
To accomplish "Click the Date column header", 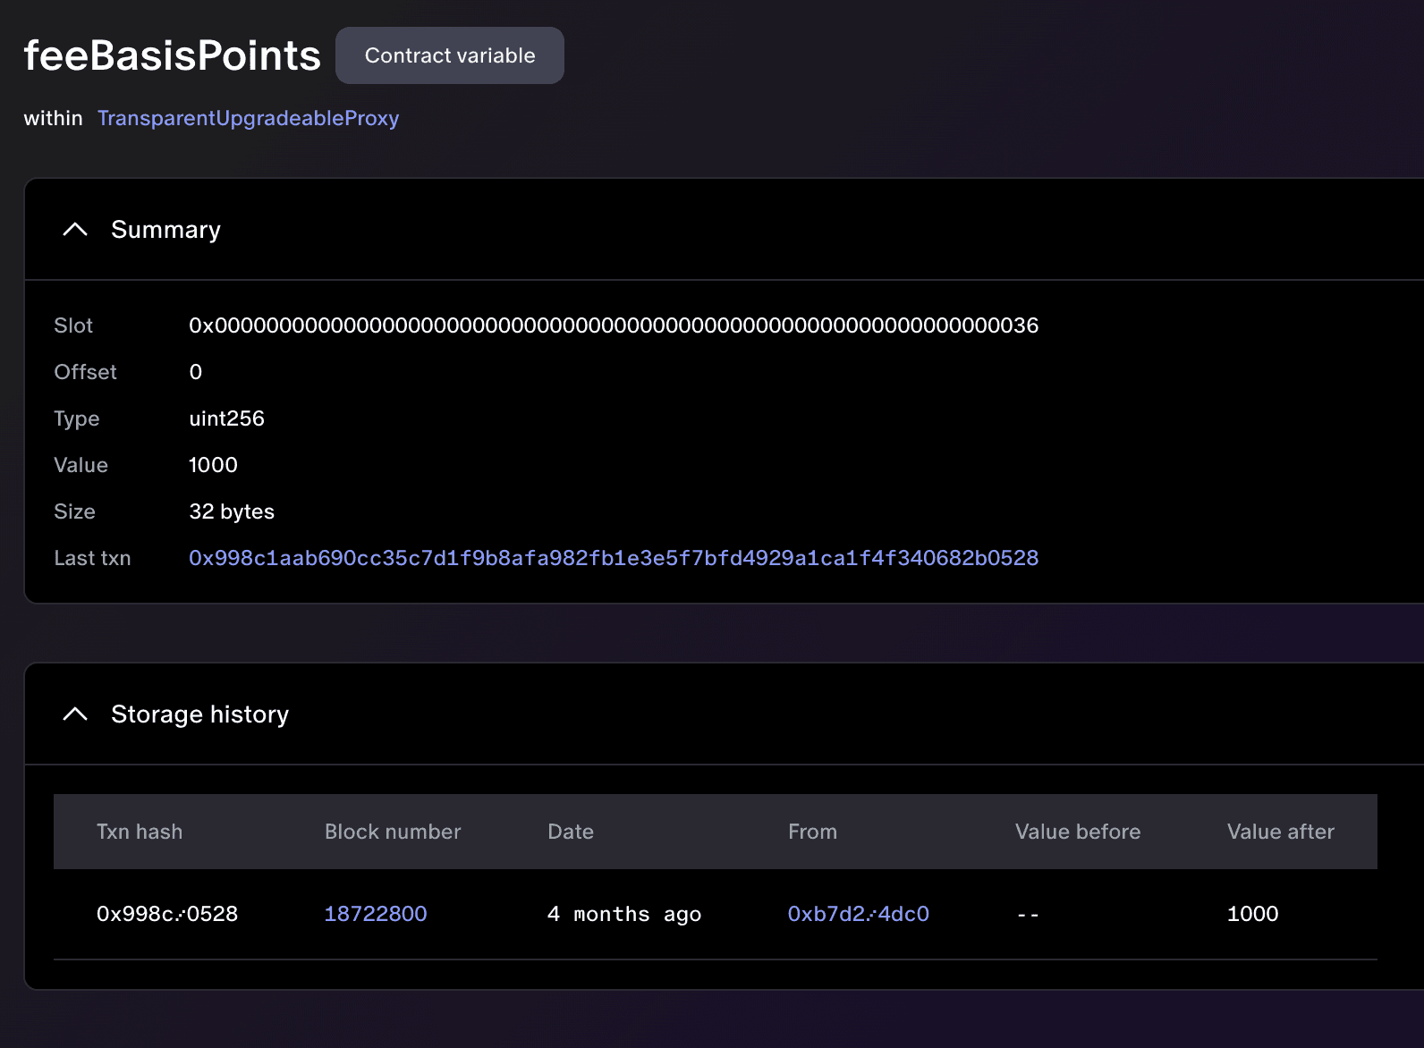I will [x=570, y=832].
